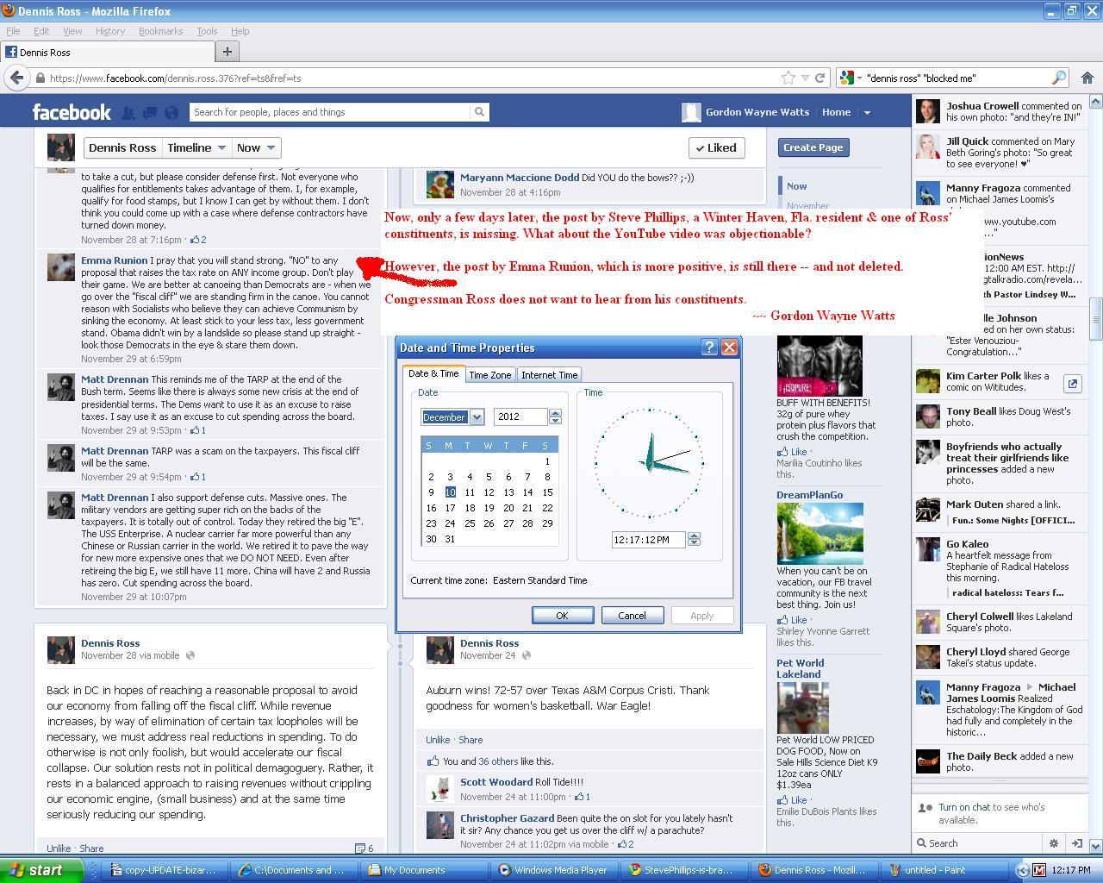
Task: Open the History menu
Action: pos(110,31)
